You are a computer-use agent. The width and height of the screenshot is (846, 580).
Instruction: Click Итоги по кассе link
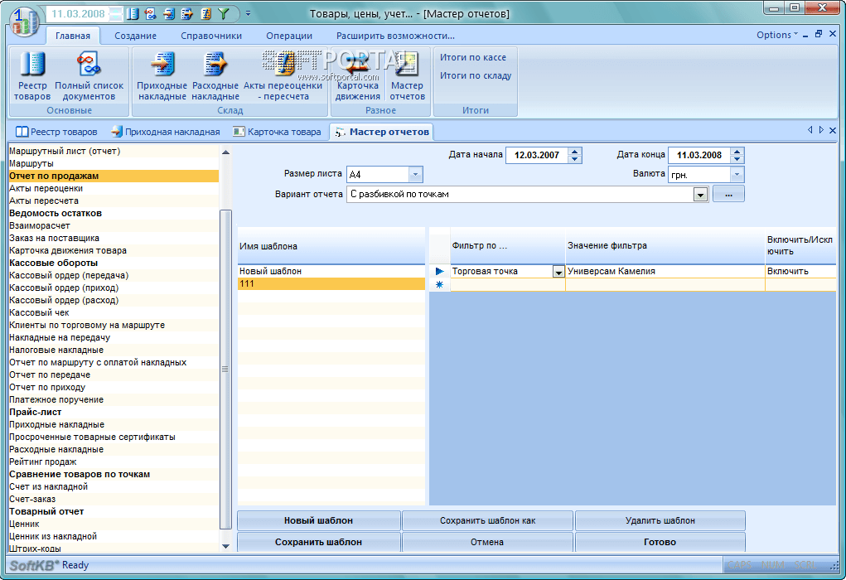[x=473, y=58]
